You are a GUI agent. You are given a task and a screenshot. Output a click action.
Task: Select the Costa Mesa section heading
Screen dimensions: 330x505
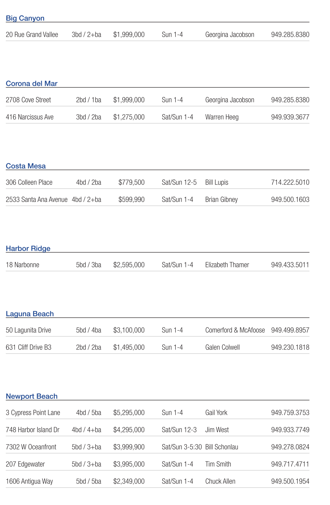(26, 166)
